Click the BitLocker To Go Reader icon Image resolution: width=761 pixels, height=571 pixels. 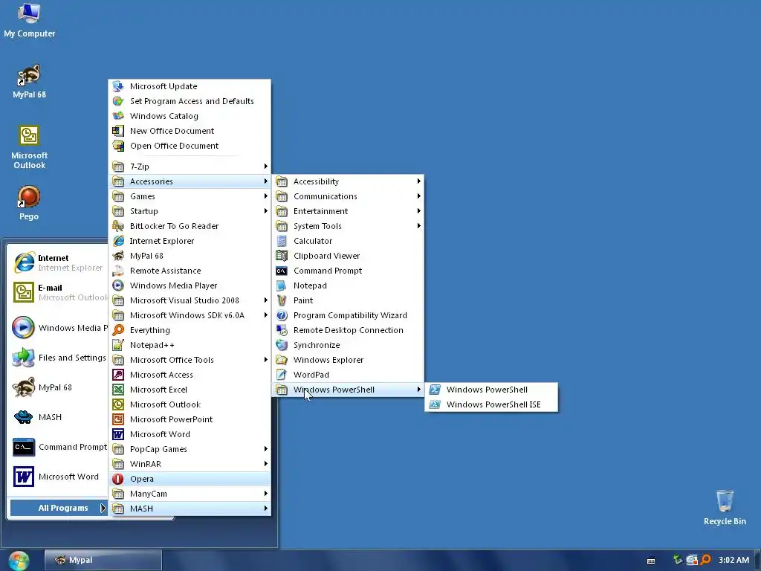pos(118,226)
